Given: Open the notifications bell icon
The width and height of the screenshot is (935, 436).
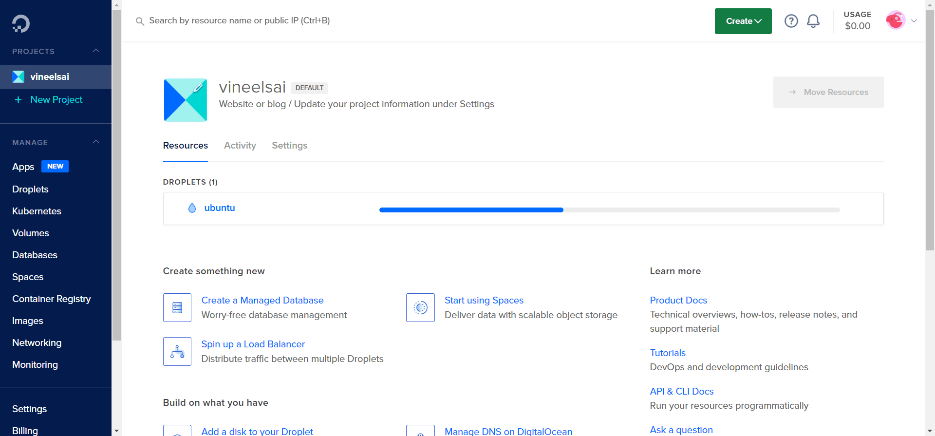Looking at the screenshot, I should [813, 21].
